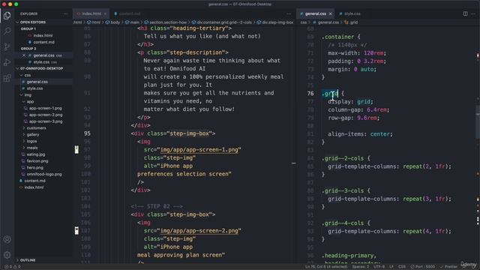Click errors and warnings count in status bar

13,267
